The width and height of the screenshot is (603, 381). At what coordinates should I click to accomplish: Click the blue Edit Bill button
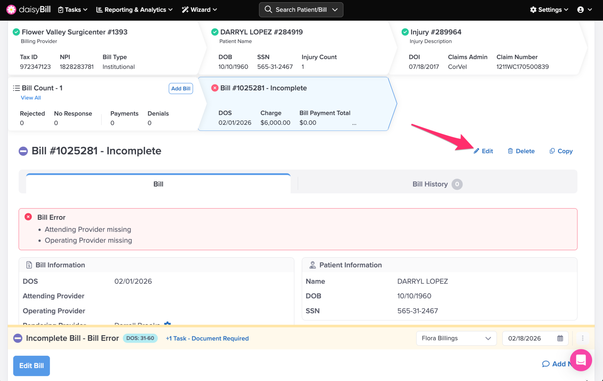pos(32,366)
